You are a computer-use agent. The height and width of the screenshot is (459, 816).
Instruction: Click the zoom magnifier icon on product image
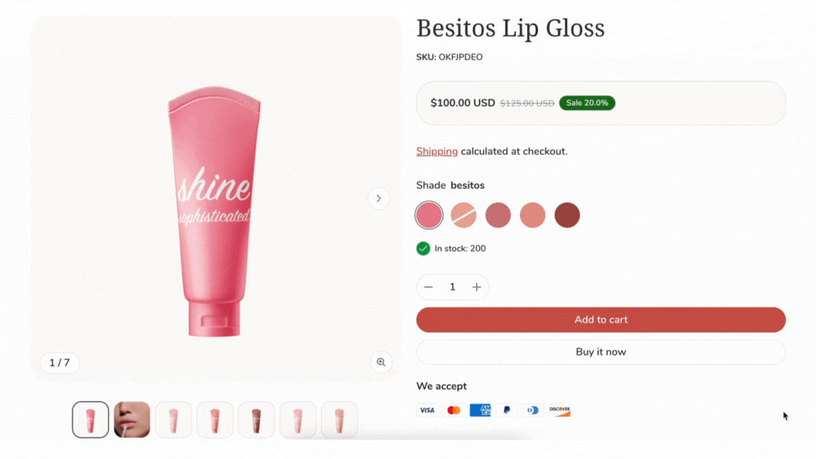point(381,362)
